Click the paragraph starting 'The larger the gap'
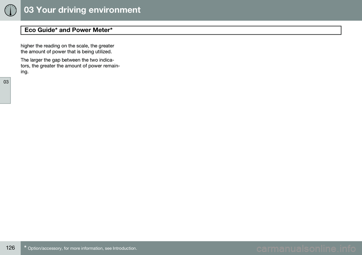Screen dimensions: 362x255 (x=70, y=66)
